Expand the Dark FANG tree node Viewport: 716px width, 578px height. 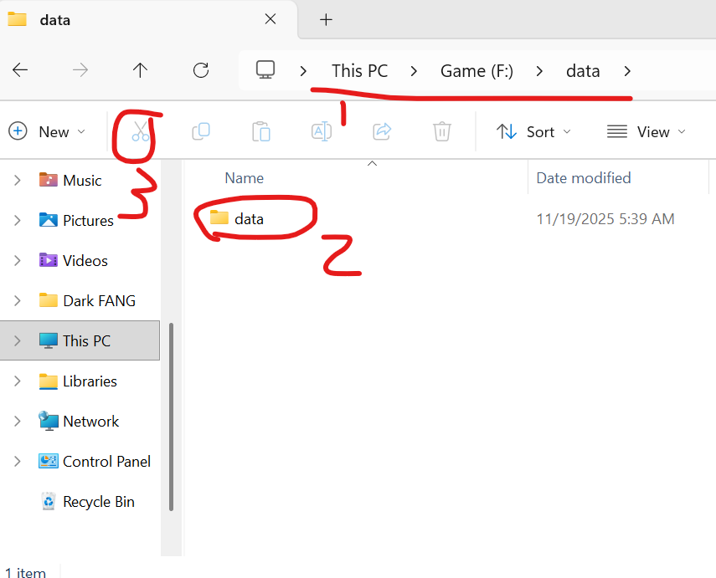point(18,300)
